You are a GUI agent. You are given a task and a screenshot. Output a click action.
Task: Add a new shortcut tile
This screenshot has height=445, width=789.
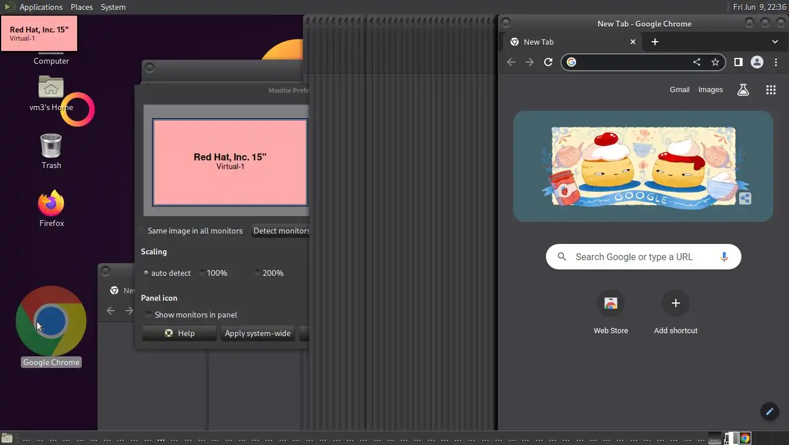676,313
